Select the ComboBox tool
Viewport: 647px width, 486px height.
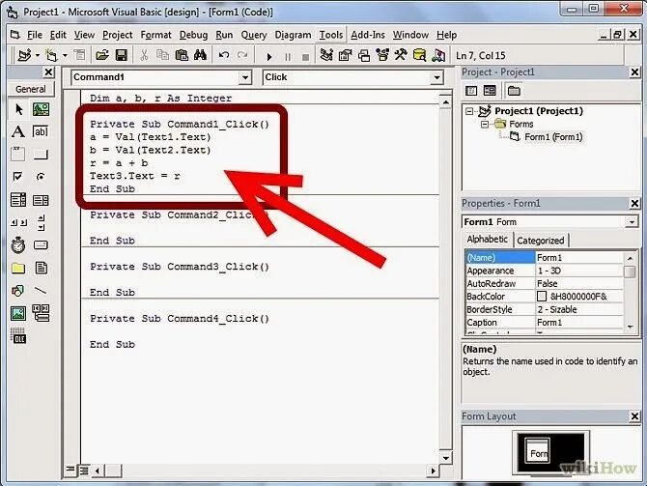(17, 200)
